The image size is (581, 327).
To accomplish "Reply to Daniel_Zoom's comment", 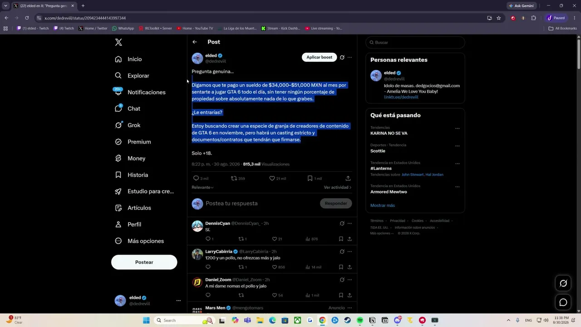I will click(x=208, y=295).
